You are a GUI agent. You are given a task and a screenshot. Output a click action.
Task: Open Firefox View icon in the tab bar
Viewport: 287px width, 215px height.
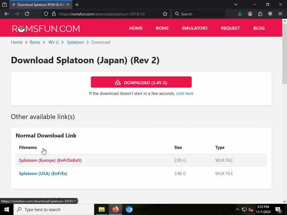(4, 4)
